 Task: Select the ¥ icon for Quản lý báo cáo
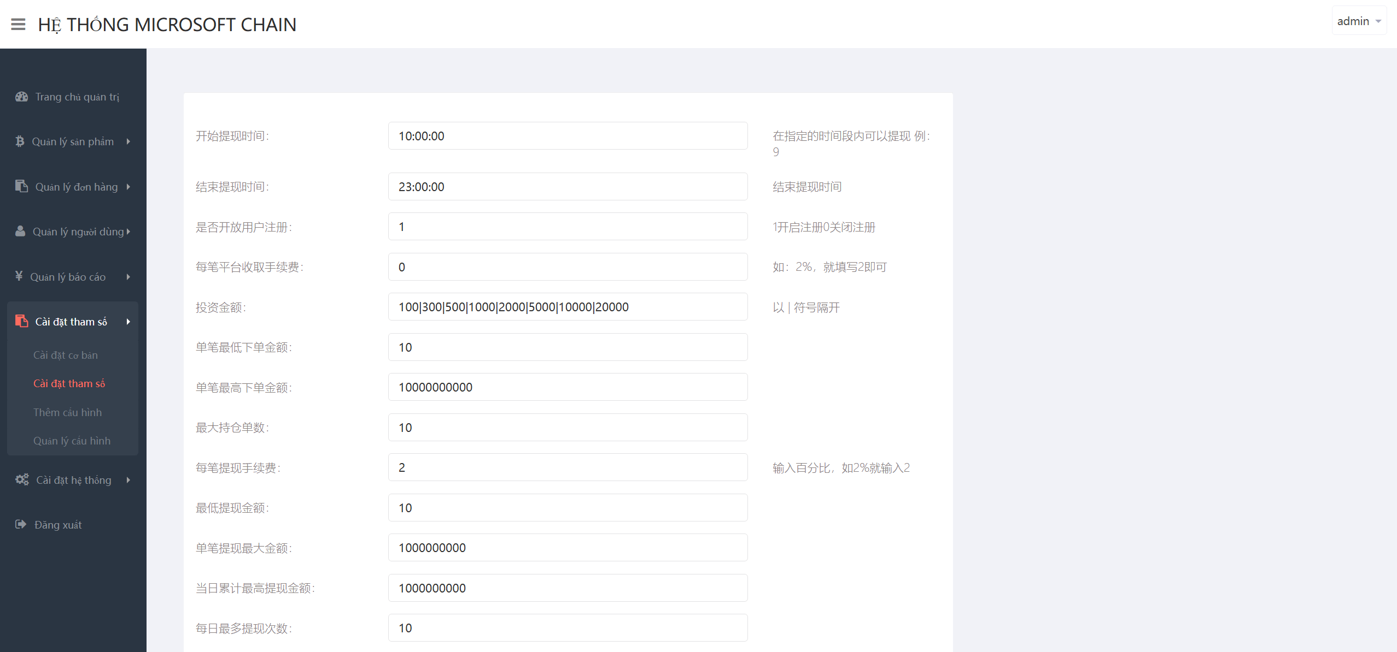18,276
